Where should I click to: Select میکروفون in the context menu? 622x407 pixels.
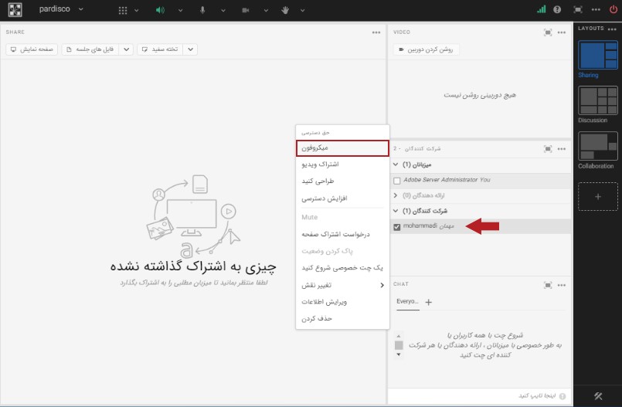point(342,148)
